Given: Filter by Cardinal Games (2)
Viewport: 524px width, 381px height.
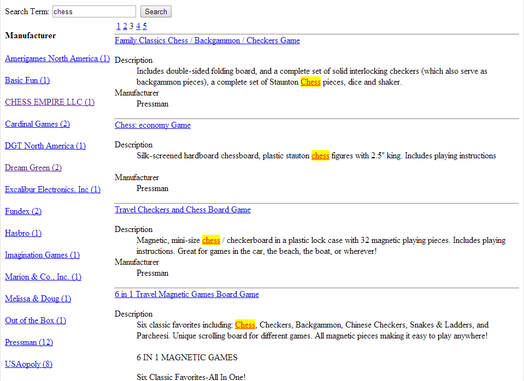Looking at the screenshot, I should [37, 124].
